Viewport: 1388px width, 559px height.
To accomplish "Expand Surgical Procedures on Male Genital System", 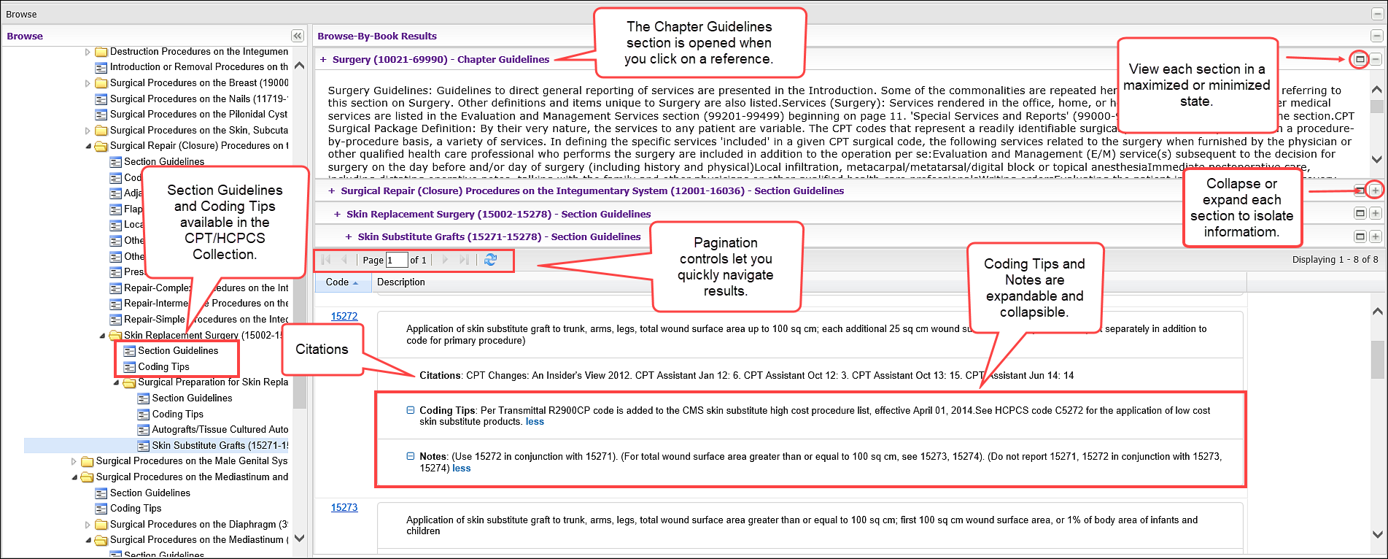I will (74, 461).
